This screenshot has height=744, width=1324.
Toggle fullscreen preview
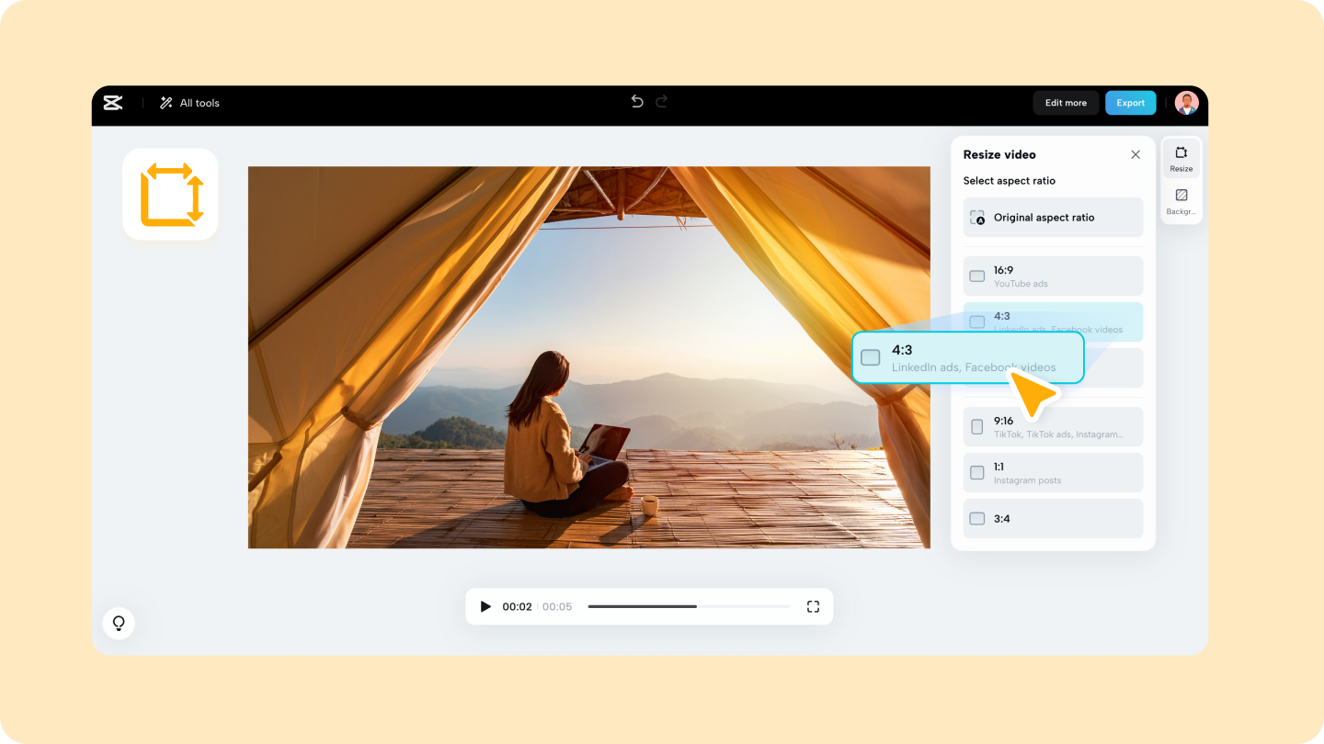point(813,606)
